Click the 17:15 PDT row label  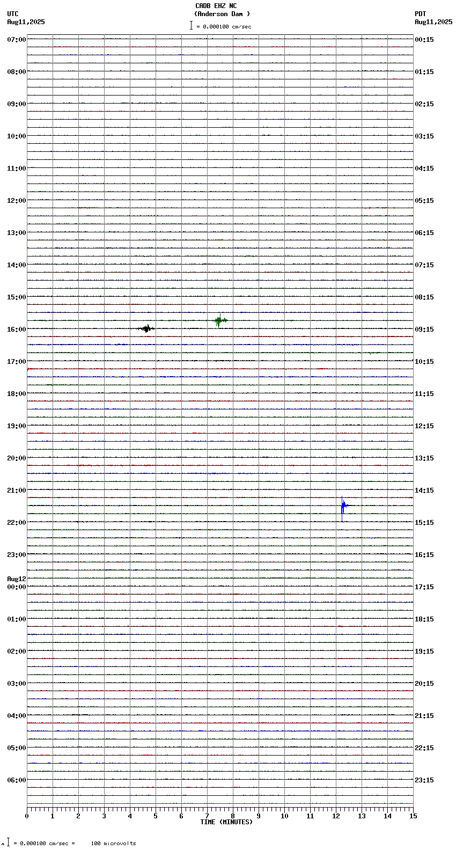coord(424,587)
